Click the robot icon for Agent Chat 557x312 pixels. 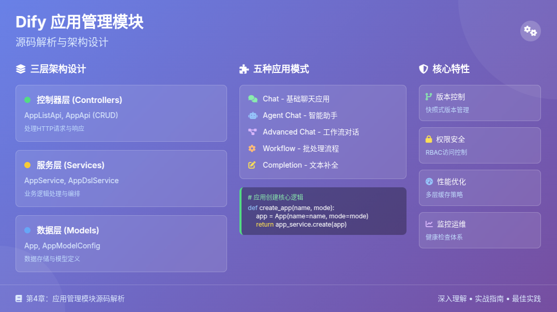point(252,115)
